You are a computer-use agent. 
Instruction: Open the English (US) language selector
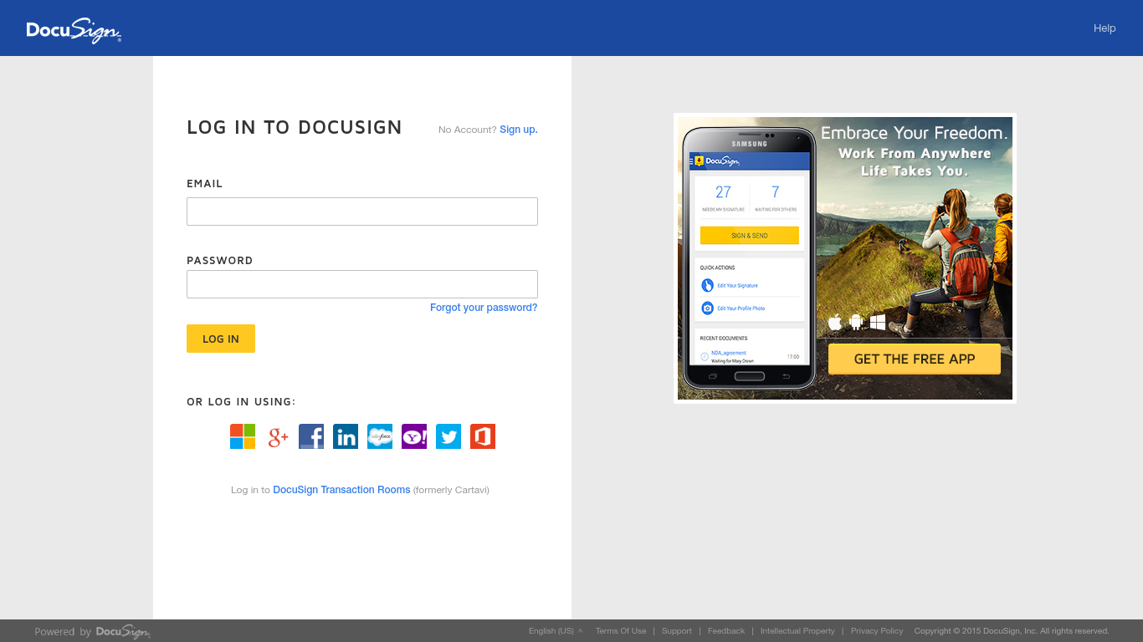[x=556, y=631]
